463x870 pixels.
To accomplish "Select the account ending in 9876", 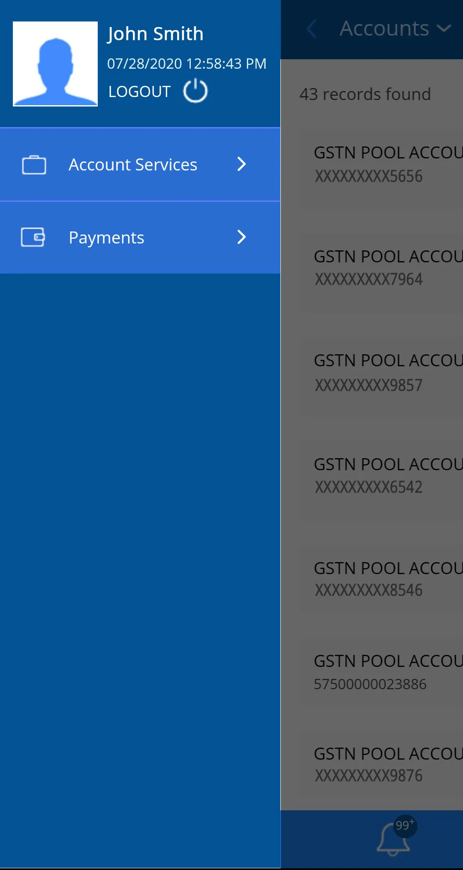I will 382,765.
